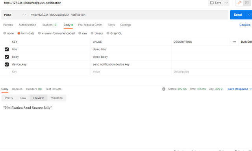252x151 pixels.
Task: Expand the Save Response dropdown arrow
Action: tap(250, 89)
